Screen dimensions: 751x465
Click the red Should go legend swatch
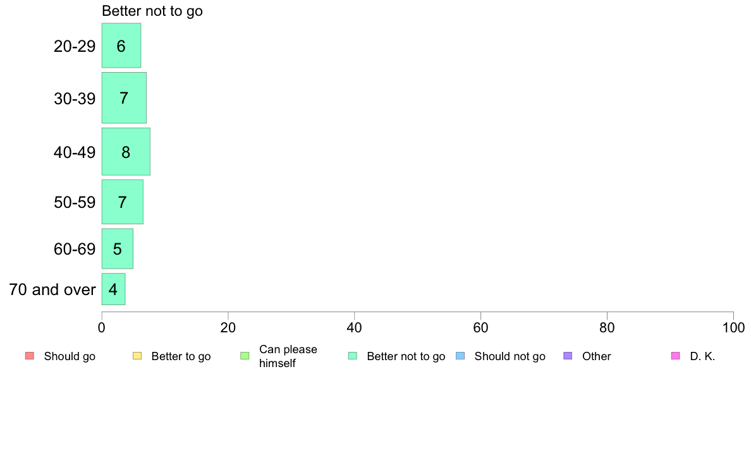click(30, 356)
